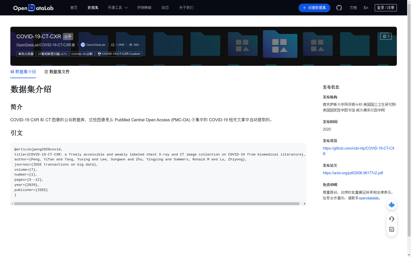Click the '@article{peng2020covid,' citation line
Screen dimensions: 411x257
[x=38, y=149]
